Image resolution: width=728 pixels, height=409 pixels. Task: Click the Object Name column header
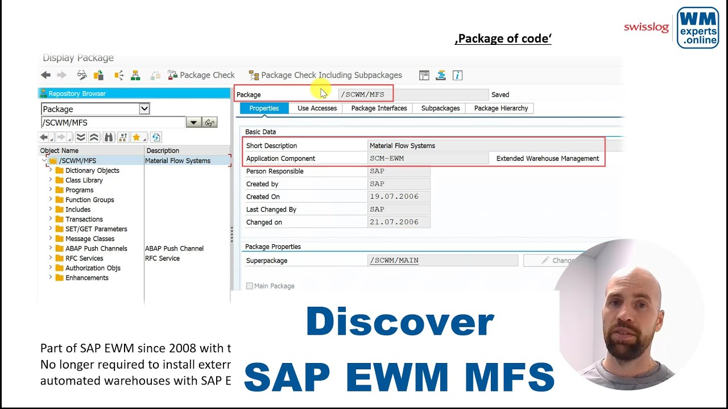(91, 151)
